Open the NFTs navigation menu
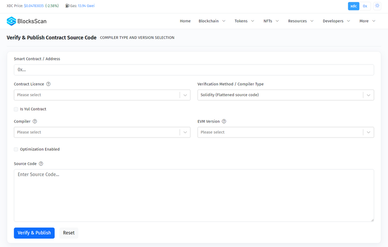The image size is (388, 247). click(271, 21)
